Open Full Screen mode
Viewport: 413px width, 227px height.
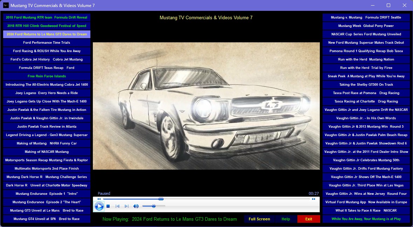[259, 219]
